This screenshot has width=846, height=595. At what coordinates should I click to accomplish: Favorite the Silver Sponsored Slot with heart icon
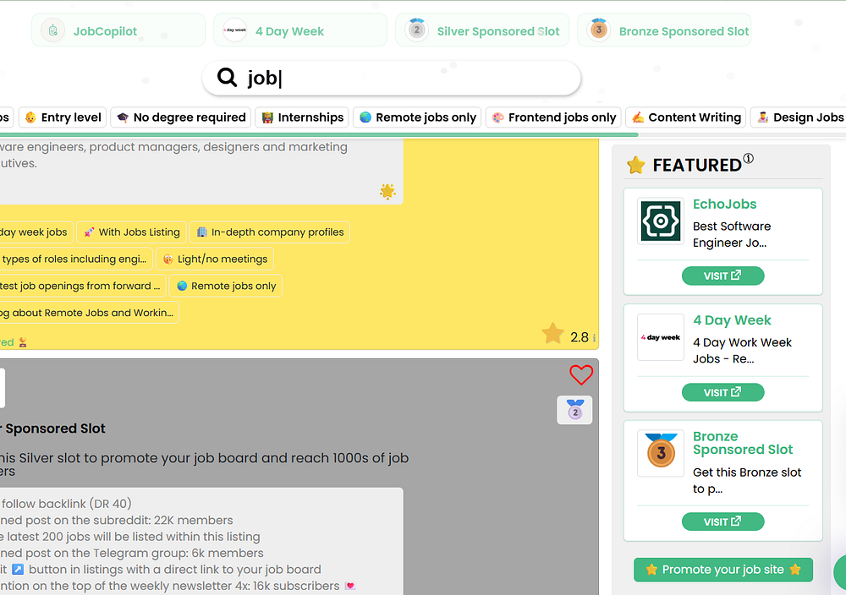click(581, 374)
